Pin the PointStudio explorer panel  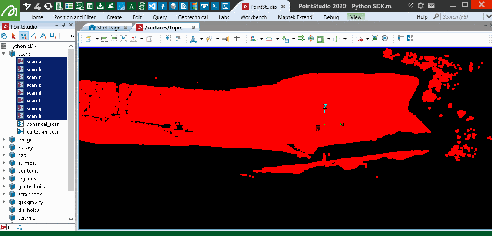point(63,26)
